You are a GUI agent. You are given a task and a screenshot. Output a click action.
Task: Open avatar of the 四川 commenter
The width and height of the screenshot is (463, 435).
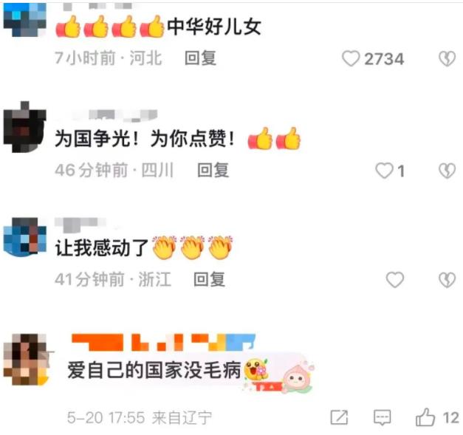[25, 127]
